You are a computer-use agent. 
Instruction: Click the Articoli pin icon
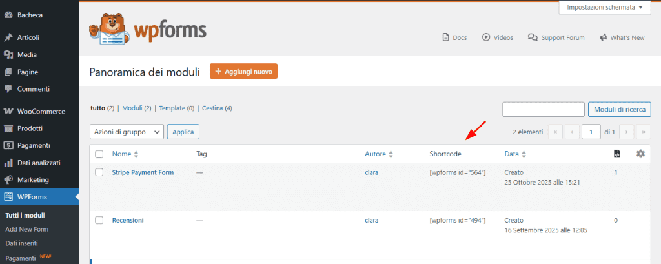[8, 37]
